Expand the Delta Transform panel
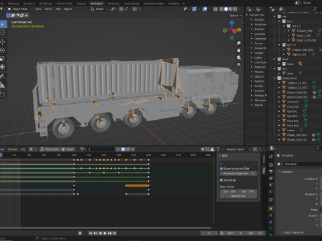This screenshot has height=241, width=322. point(282,232)
